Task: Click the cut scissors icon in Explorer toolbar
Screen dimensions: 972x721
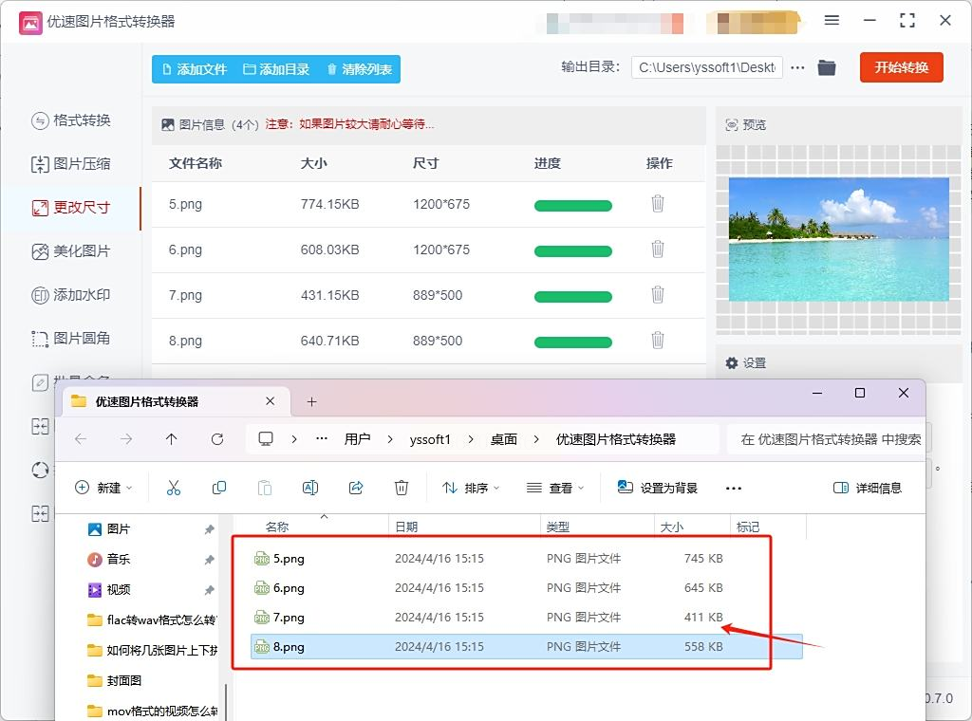Action: pyautogui.click(x=173, y=488)
